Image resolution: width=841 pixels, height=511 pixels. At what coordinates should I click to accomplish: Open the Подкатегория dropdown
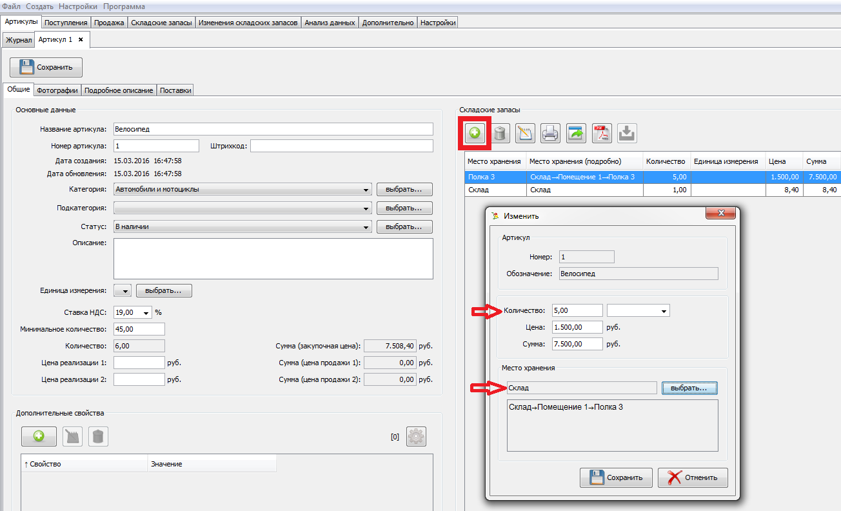point(367,208)
